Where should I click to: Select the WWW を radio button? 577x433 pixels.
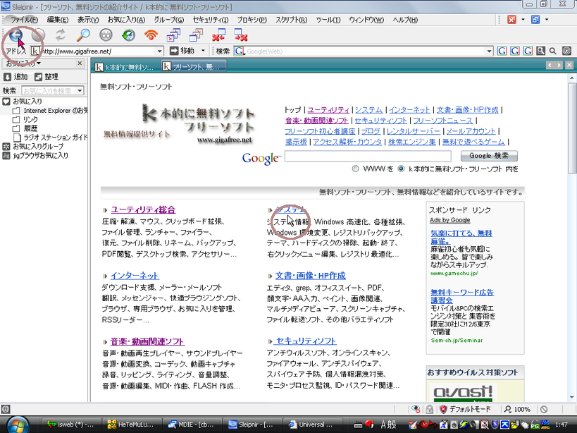click(356, 169)
